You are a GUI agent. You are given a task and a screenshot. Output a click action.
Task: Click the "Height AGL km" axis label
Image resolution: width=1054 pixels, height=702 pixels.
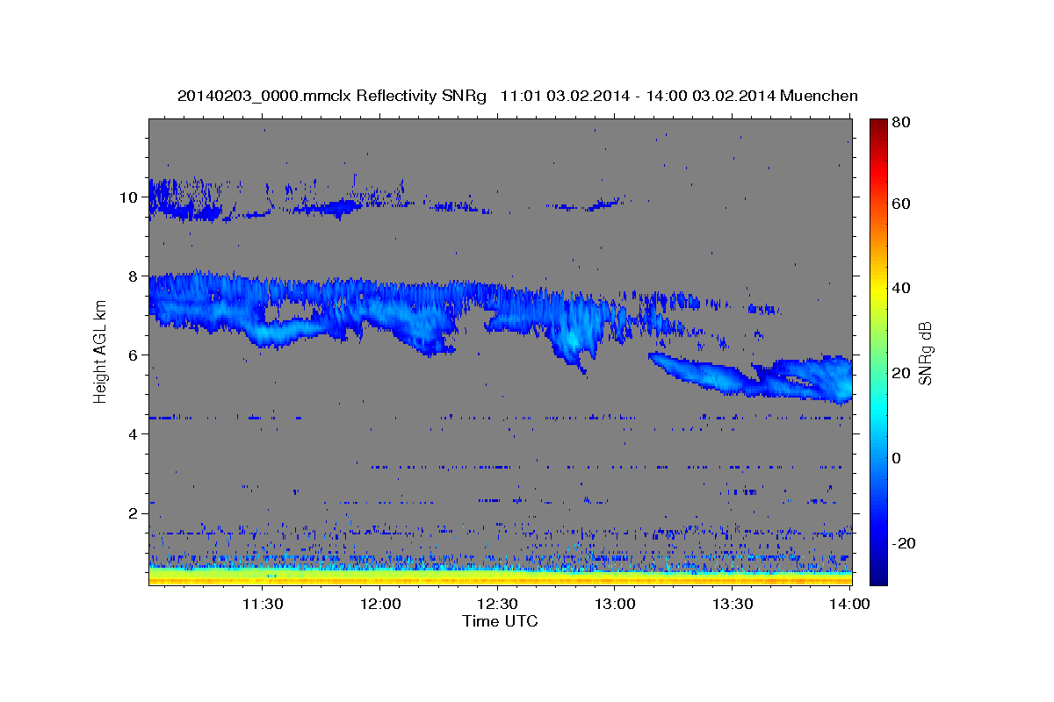[100, 352]
